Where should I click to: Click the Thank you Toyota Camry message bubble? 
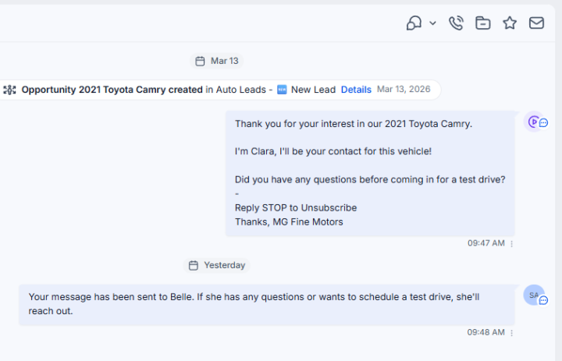point(370,173)
